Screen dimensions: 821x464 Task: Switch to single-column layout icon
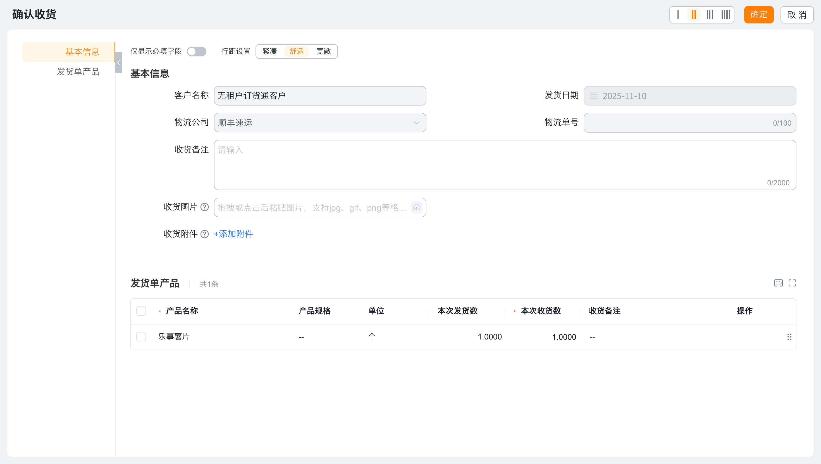[678, 15]
